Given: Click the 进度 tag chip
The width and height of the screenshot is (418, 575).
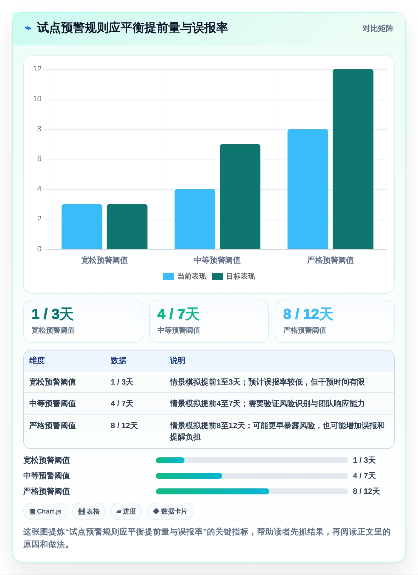Looking at the screenshot, I should point(126,511).
